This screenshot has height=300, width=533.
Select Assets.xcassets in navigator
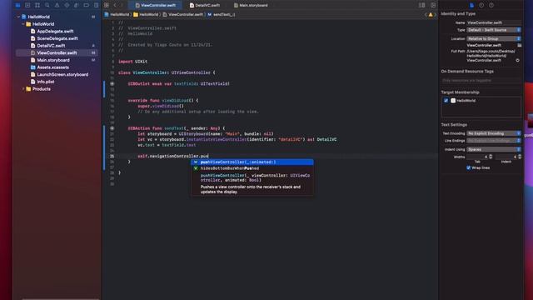[52, 67]
